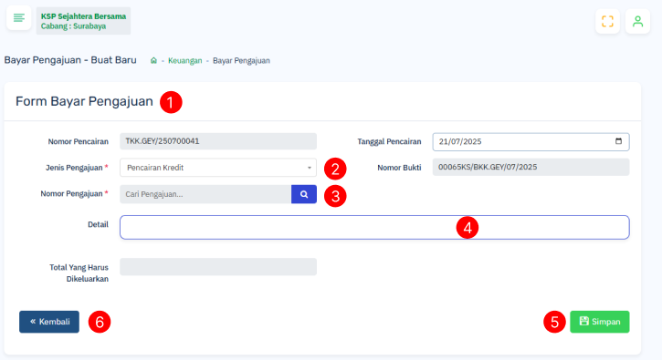This screenshot has height=360, width=662.
Task: Click the Form Bayar Pengajuan heading
Action: (84, 101)
